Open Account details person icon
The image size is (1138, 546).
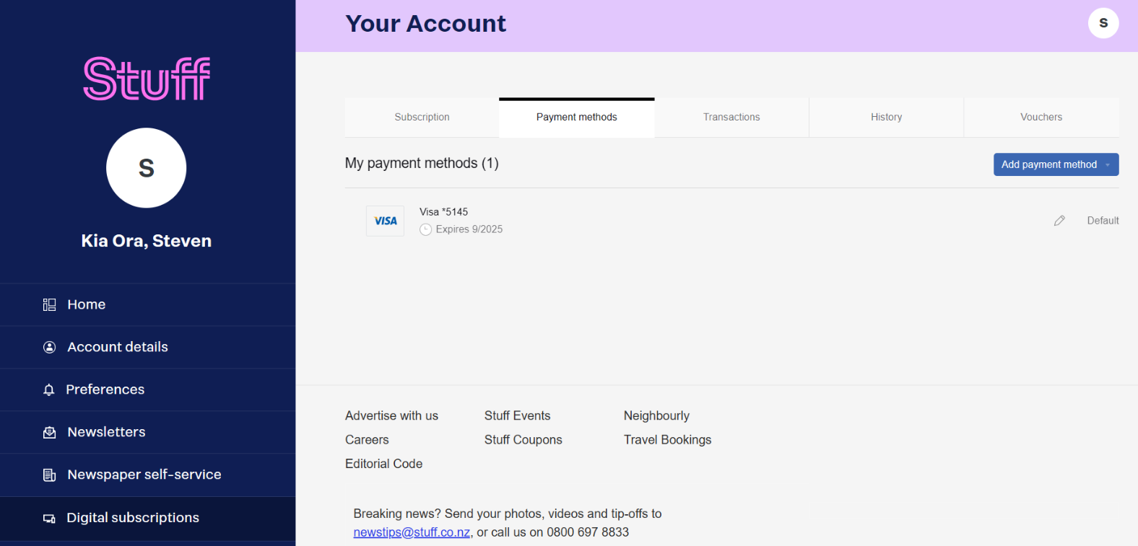(x=49, y=348)
